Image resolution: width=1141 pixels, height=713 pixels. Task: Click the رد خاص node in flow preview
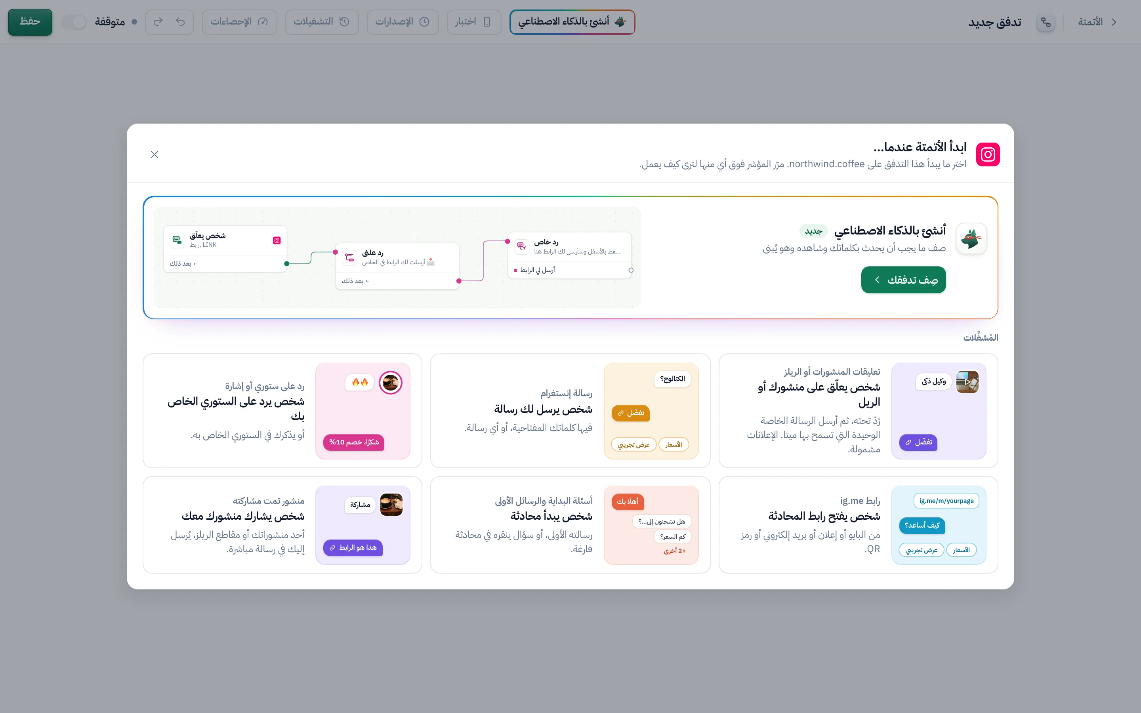click(x=569, y=255)
